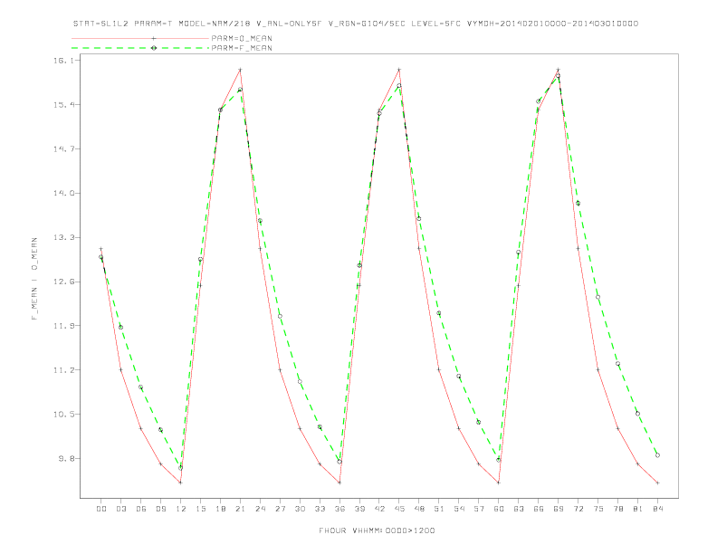The image size is (717, 554).
Task: Click x-axis forecast hour 33 label
Action: click(320, 509)
